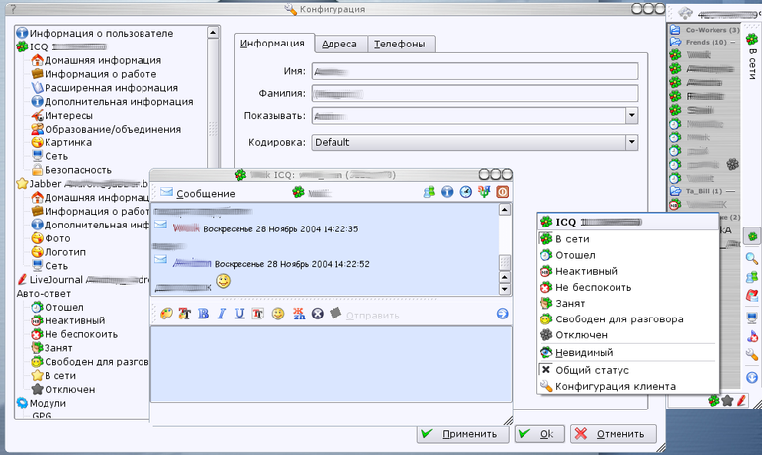Click vertical В сети status button
The height and width of the screenshot is (455, 762).
click(752, 54)
